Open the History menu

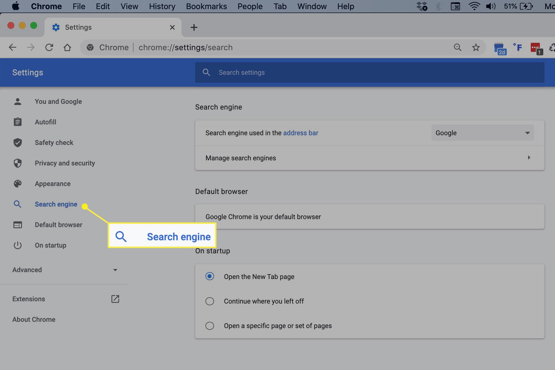pos(162,6)
